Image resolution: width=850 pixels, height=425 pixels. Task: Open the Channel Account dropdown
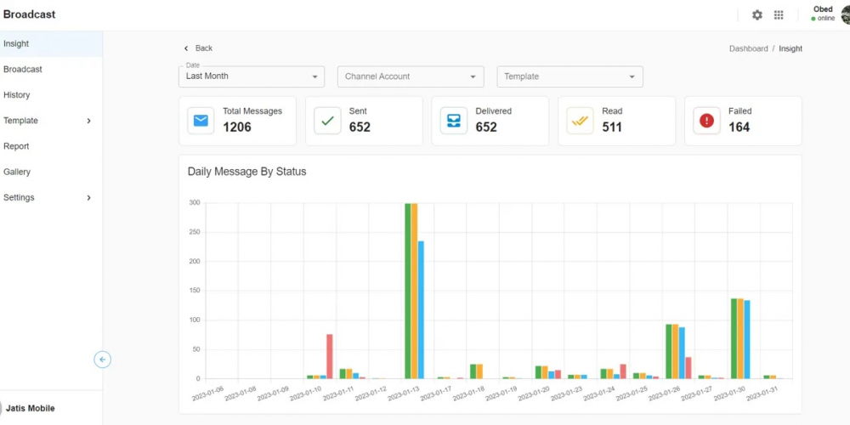[x=411, y=76]
